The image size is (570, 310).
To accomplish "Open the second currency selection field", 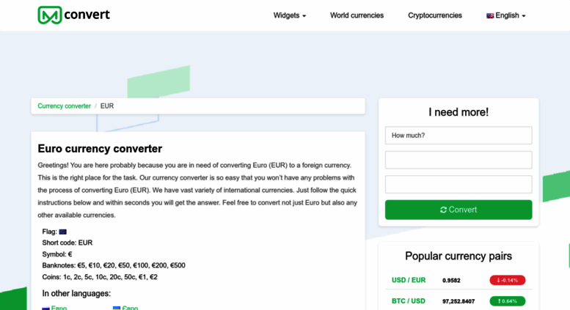I will [458, 160].
